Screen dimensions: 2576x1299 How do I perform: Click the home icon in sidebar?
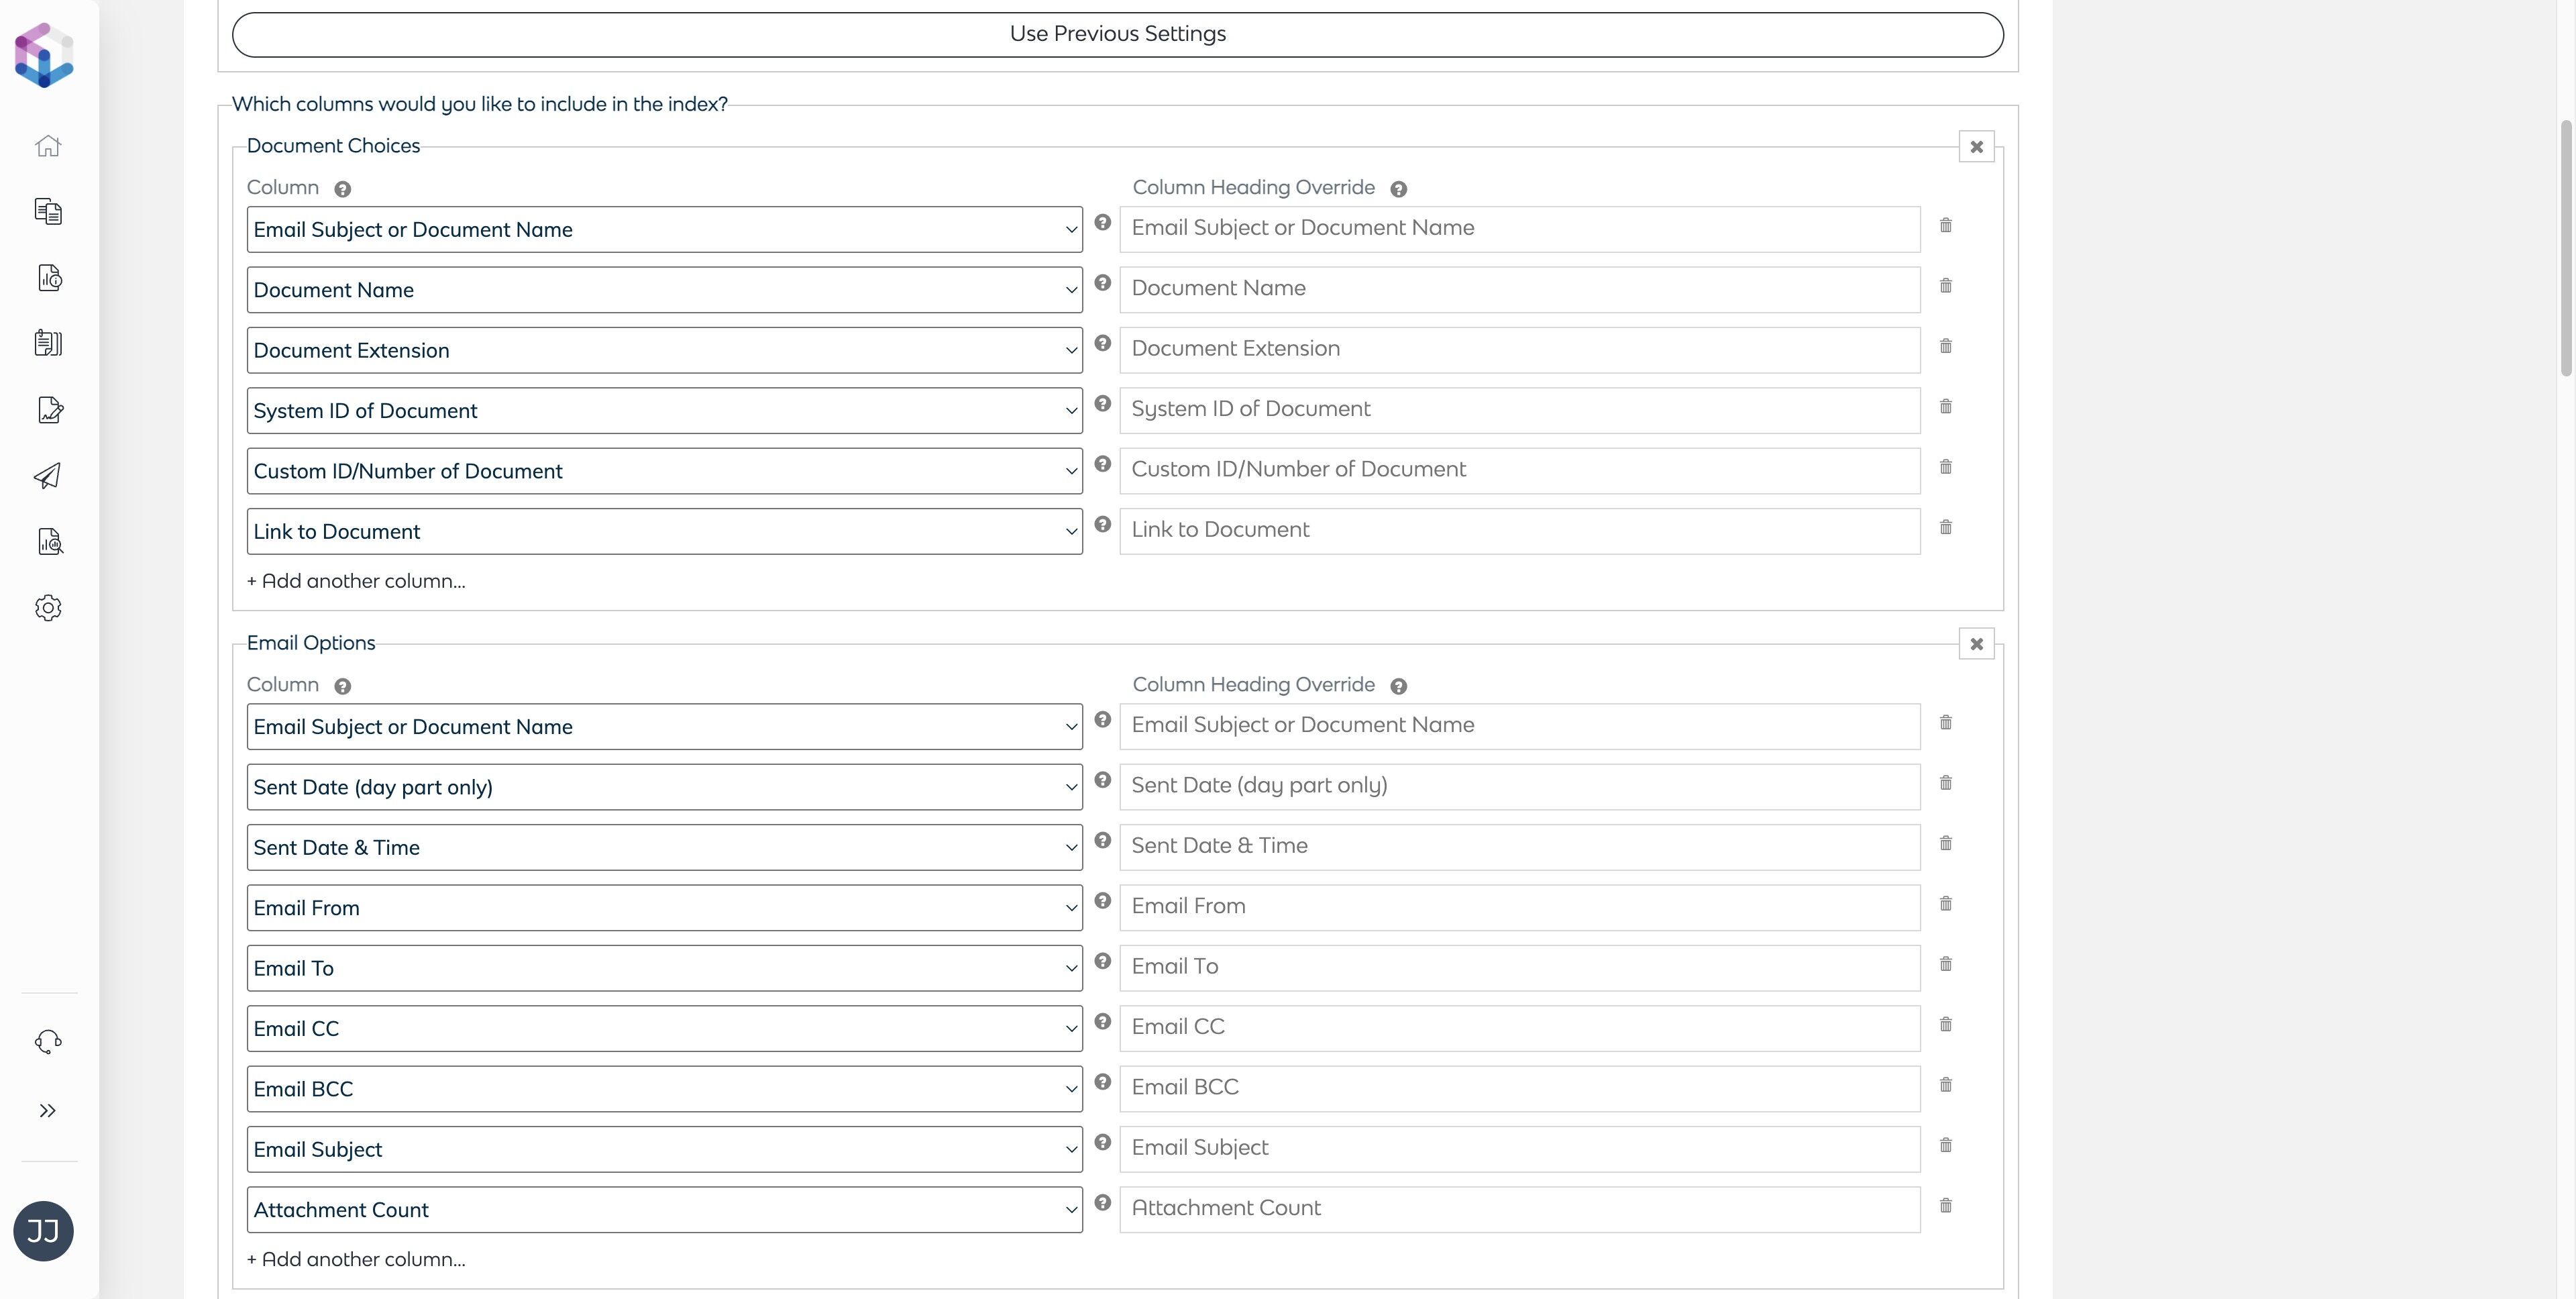[x=48, y=146]
